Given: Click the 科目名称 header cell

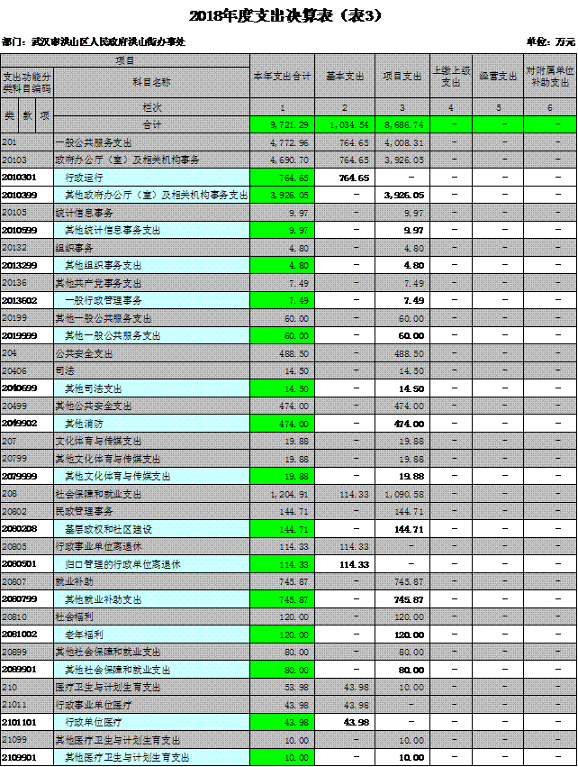Looking at the screenshot, I should 151,82.
